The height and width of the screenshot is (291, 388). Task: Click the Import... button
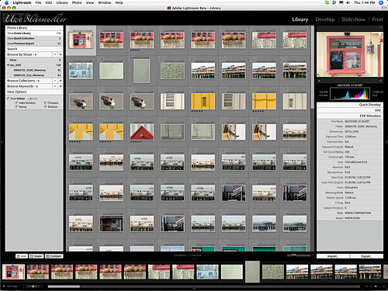[333, 256]
